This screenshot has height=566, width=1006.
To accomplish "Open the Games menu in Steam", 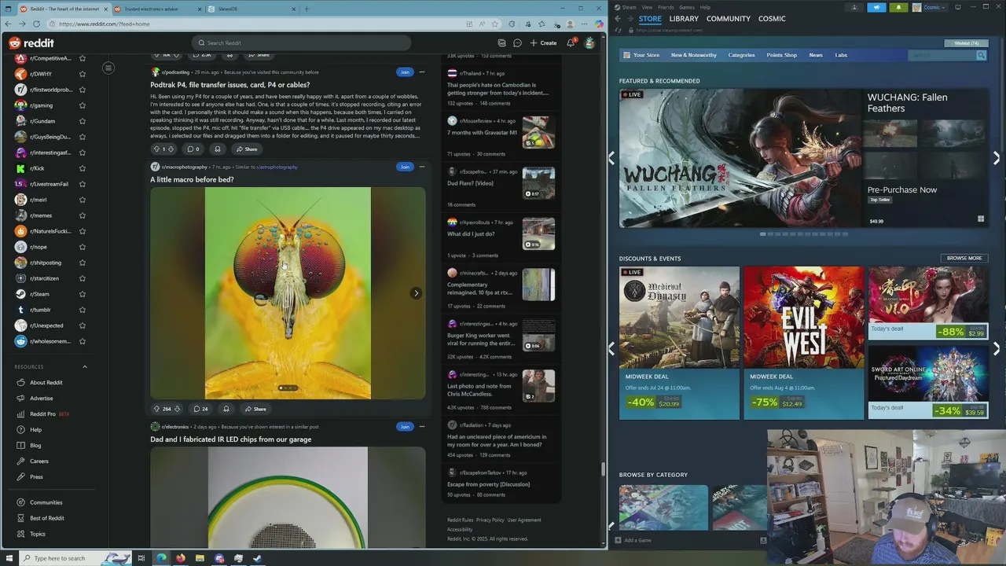I will (687, 7).
